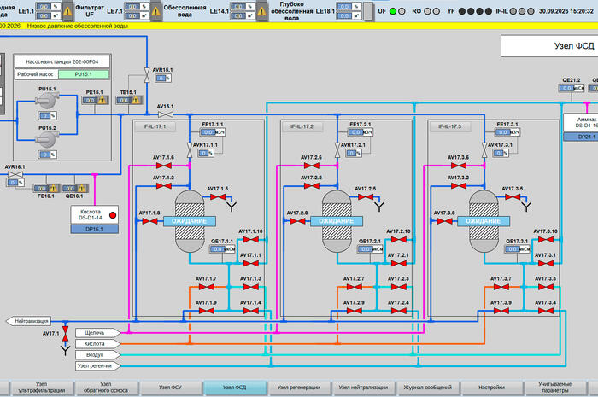Select valve AV17.2.7 icon
This screenshot has width=598, height=397.
(x=355, y=287)
